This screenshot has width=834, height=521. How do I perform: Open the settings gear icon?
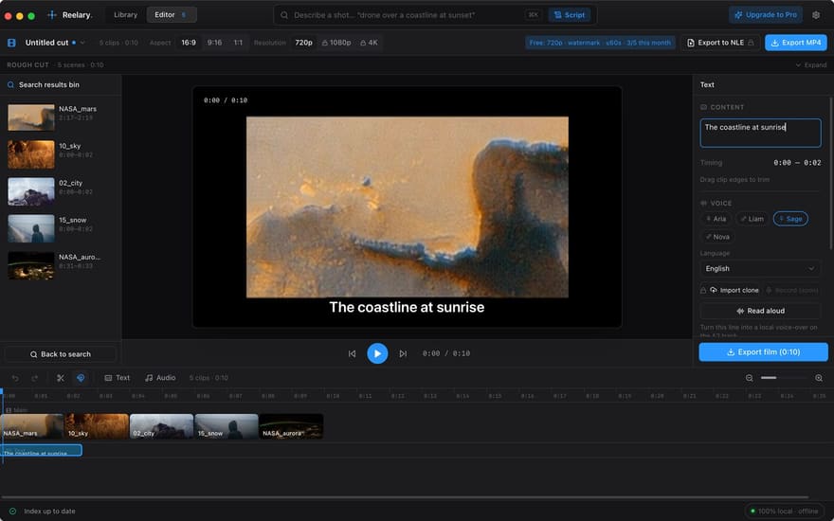click(x=816, y=15)
